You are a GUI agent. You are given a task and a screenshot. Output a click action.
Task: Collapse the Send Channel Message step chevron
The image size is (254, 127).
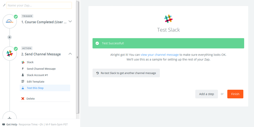pos(70,54)
